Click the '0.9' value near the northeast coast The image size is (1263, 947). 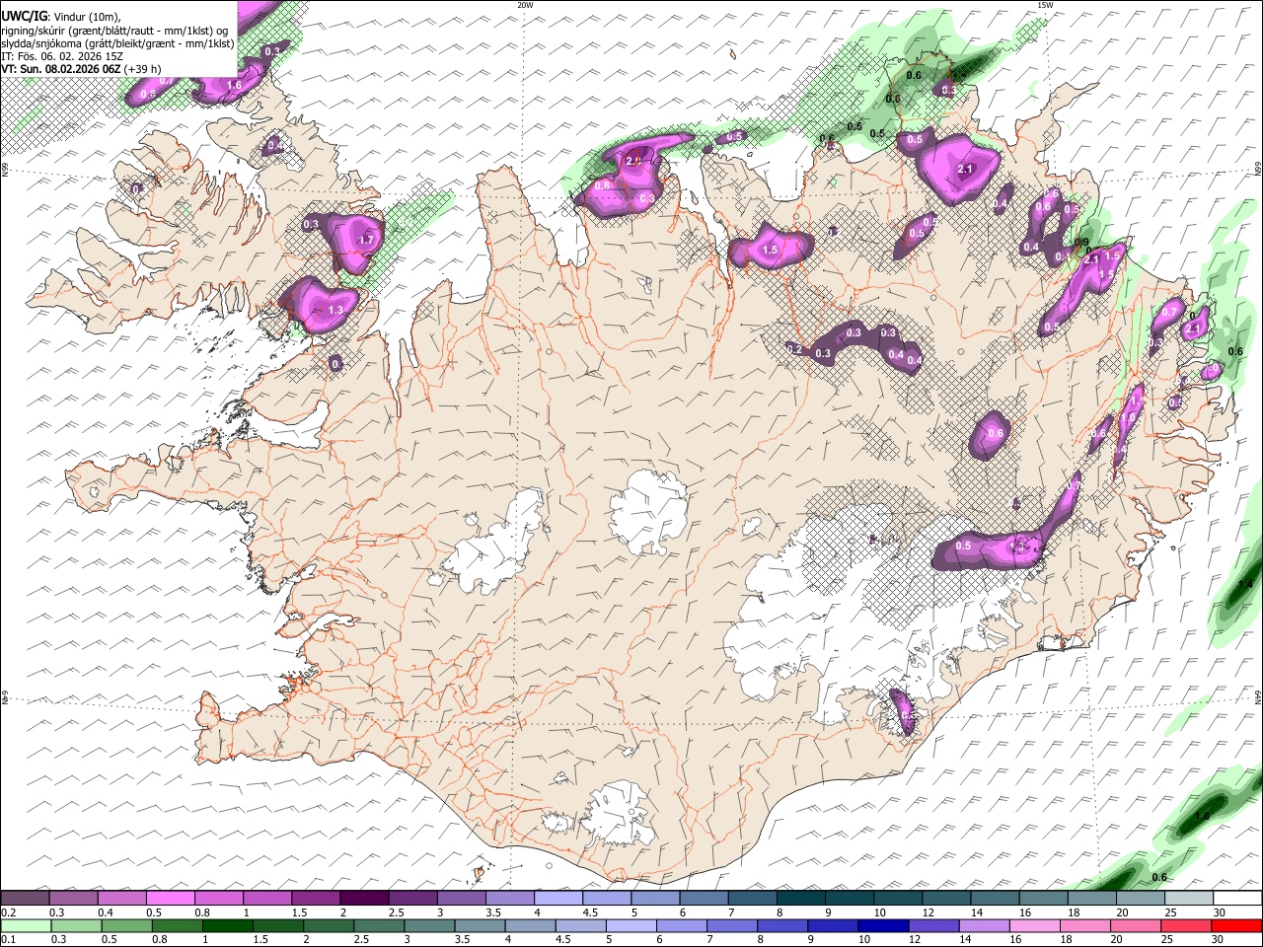[x=1080, y=242]
